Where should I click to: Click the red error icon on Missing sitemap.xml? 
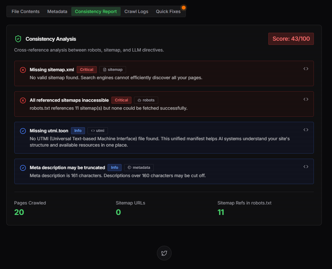[23, 70]
